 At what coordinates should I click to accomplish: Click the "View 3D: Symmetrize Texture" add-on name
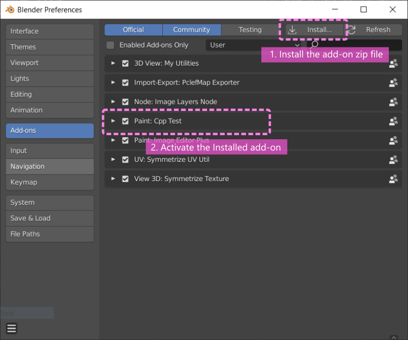[182, 179]
